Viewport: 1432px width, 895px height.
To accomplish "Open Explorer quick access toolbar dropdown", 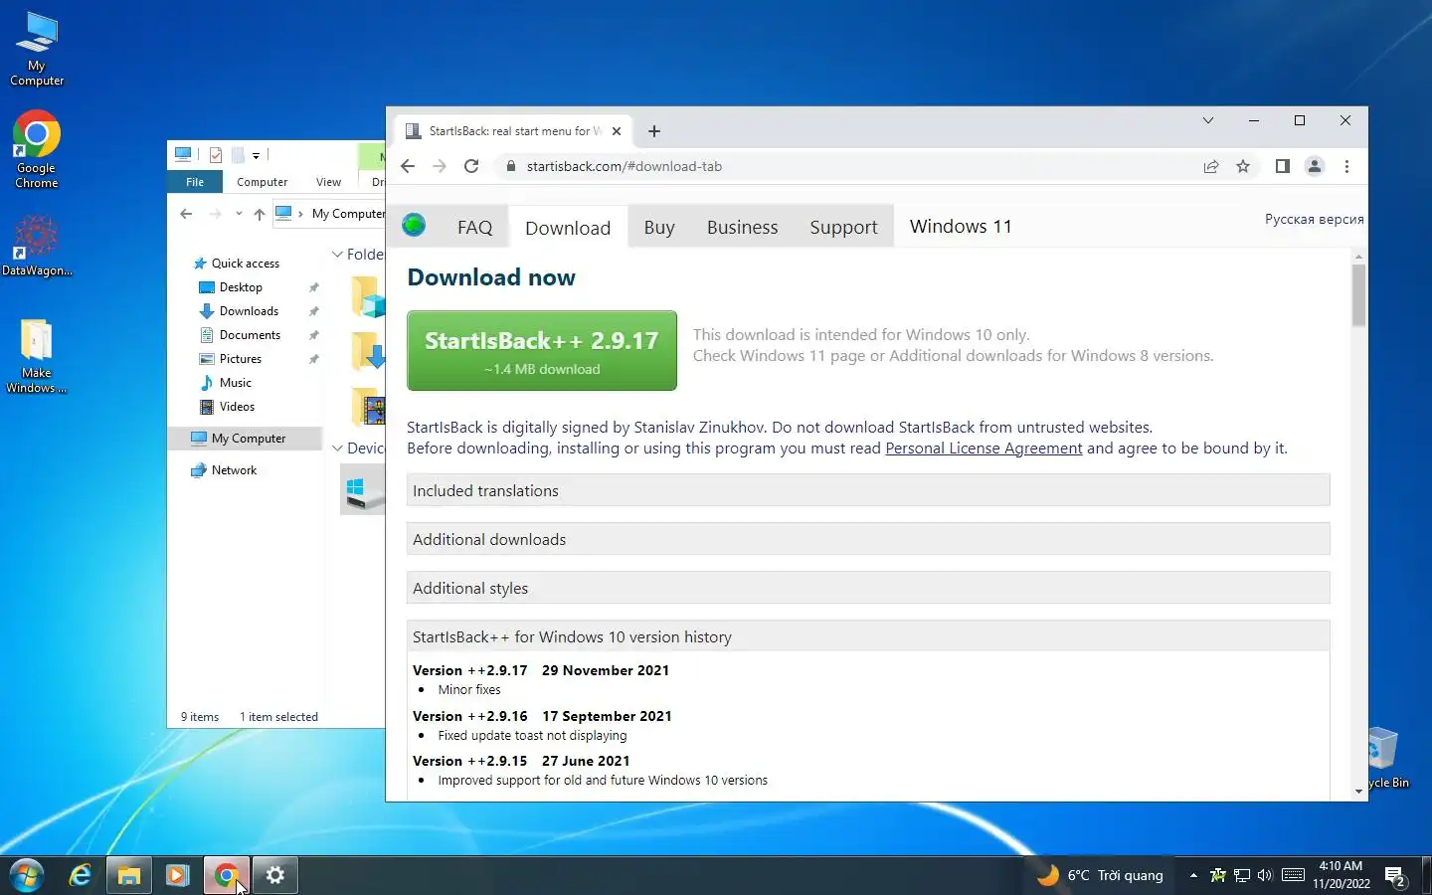I will (256, 155).
